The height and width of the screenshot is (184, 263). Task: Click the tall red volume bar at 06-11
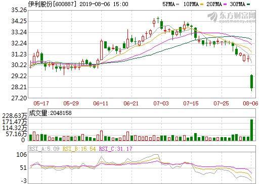point(101,136)
